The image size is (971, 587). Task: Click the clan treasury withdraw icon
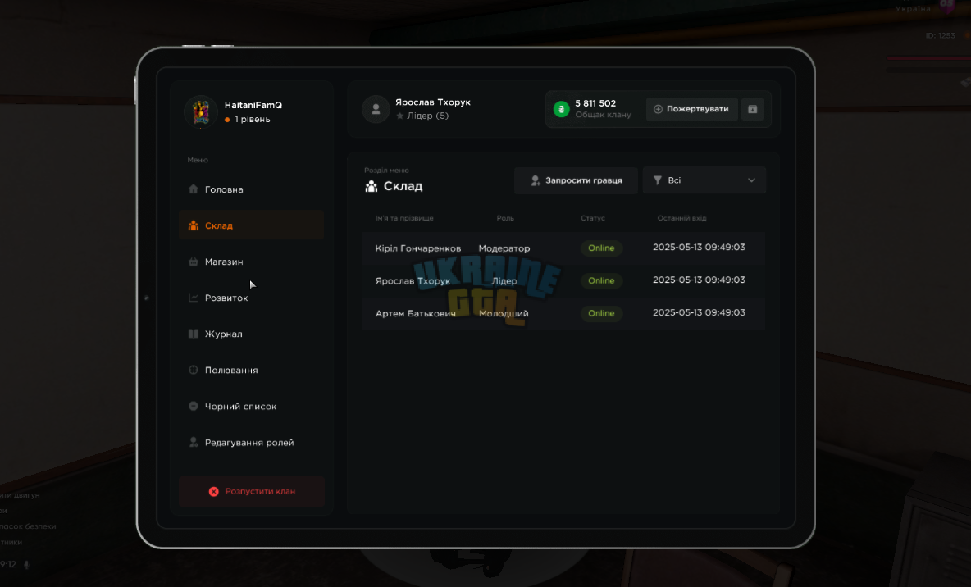click(752, 109)
